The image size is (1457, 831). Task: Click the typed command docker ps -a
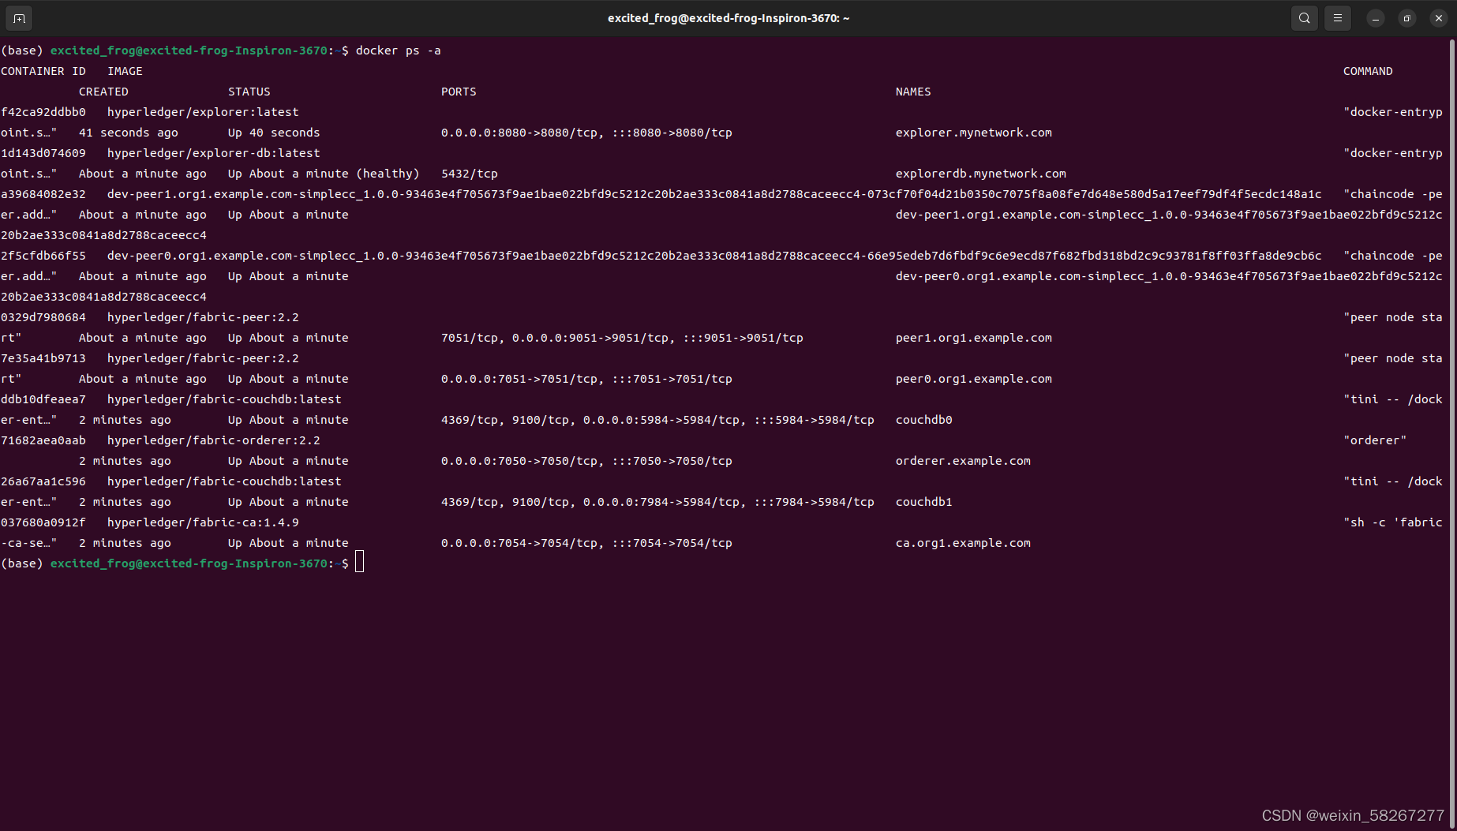(399, 51)
